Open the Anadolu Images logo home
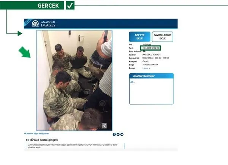228x165 pixels. coord(44,24)
